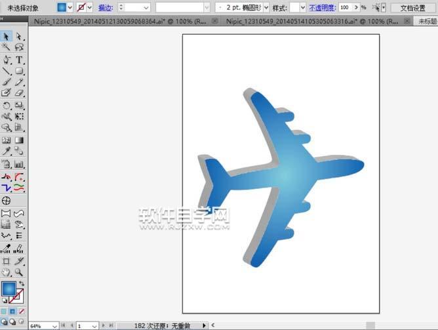Open the fill color dropdown arrow

tap(70, 7)
